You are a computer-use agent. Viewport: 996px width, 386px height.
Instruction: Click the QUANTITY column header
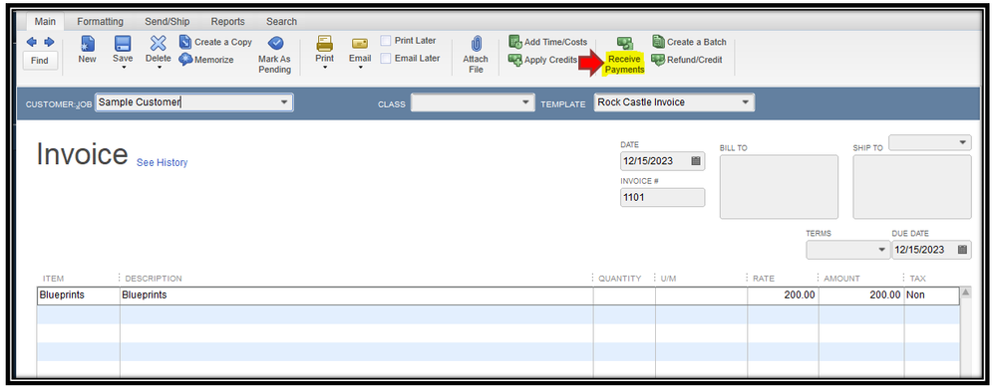[x=619, y=279]
